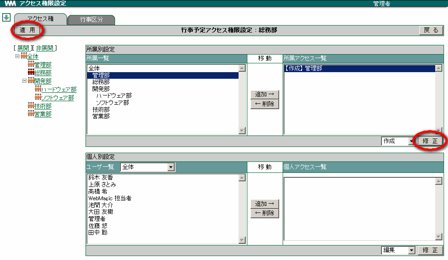Click the green download arrow icon

pos(6,18)
